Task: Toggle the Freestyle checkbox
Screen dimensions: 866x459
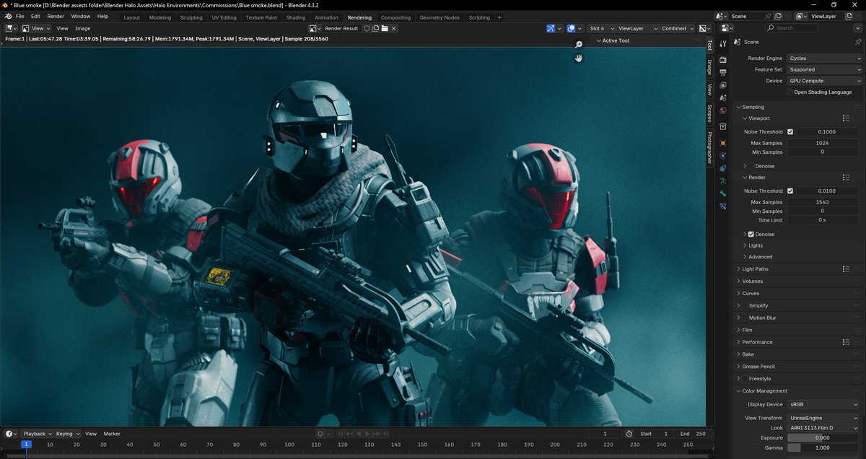Action: pyautogui.click(x=745, y=379)
